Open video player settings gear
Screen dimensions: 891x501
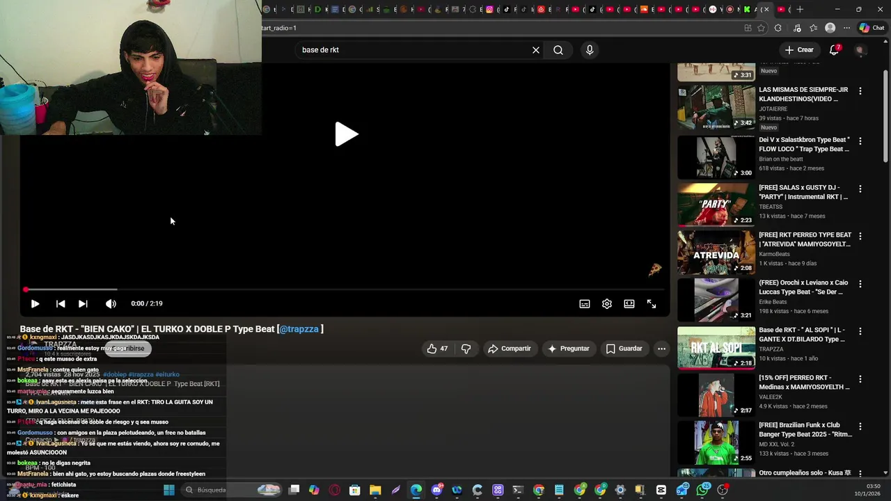(x=607, y=303)
